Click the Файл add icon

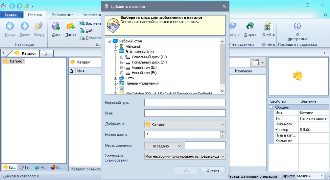[82, 31]
